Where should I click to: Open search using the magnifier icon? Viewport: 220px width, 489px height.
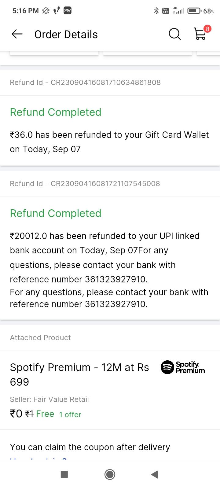click(174, 34)
